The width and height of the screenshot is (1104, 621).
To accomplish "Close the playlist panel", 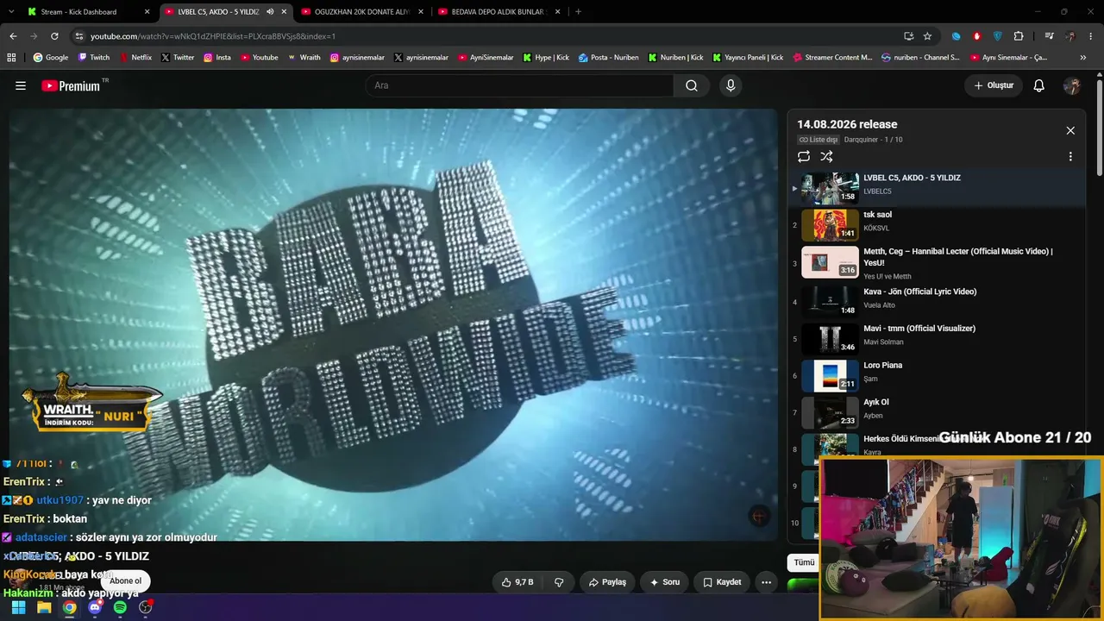I will tap(1070, 130).
